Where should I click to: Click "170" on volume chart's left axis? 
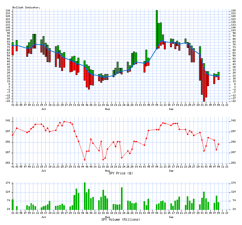tap(8, 183)
